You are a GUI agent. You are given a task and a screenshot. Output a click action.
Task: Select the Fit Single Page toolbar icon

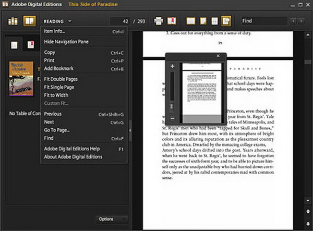click(203, 21)
